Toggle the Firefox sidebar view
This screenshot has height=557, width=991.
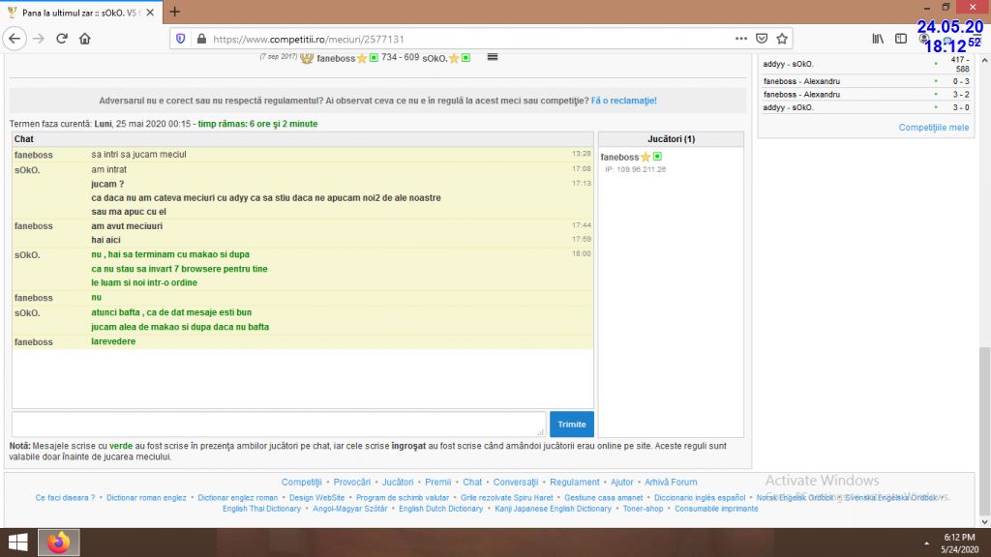point(901,39)
